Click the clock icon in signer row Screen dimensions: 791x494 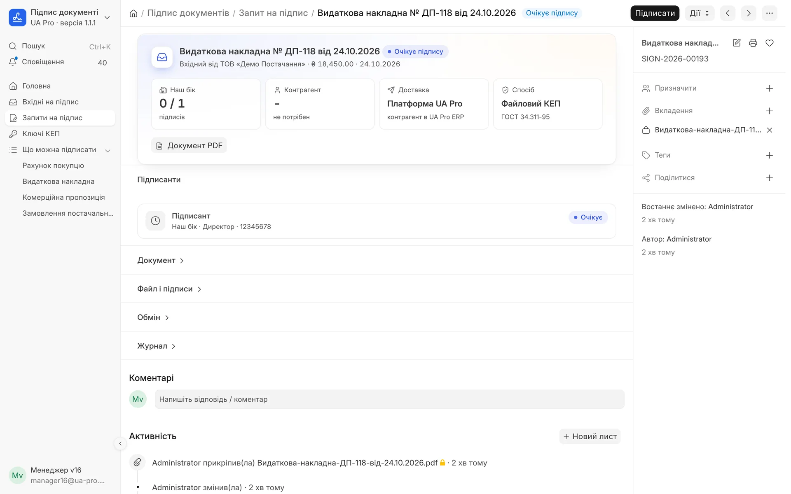pos(155,221)
